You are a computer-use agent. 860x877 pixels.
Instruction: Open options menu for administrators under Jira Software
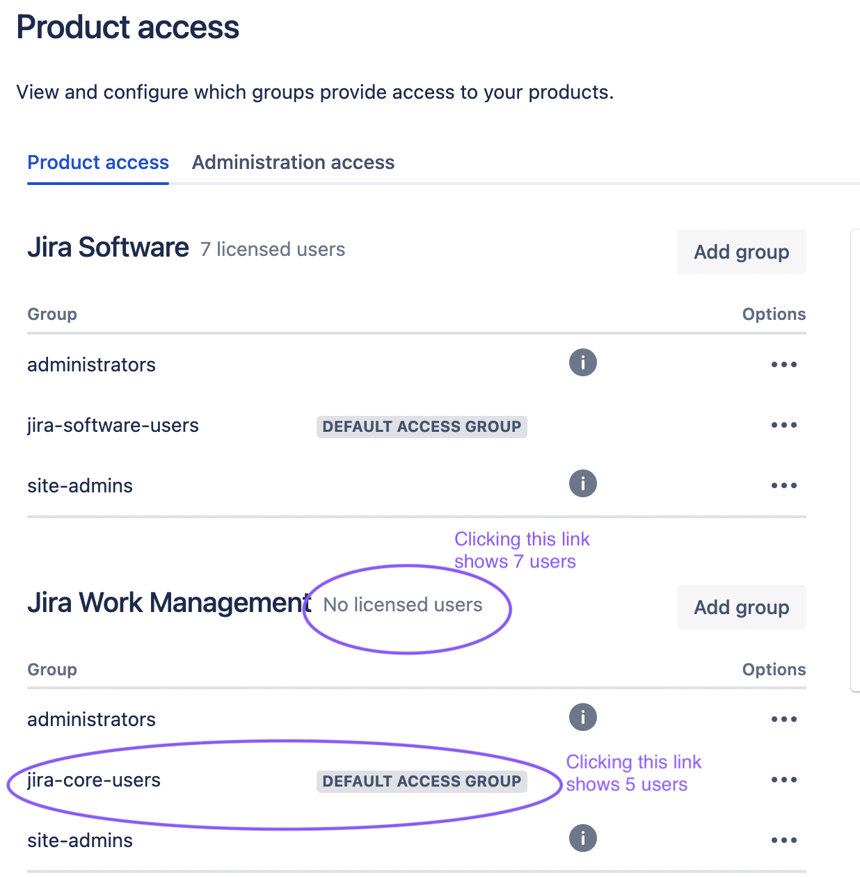coord(783,364)
